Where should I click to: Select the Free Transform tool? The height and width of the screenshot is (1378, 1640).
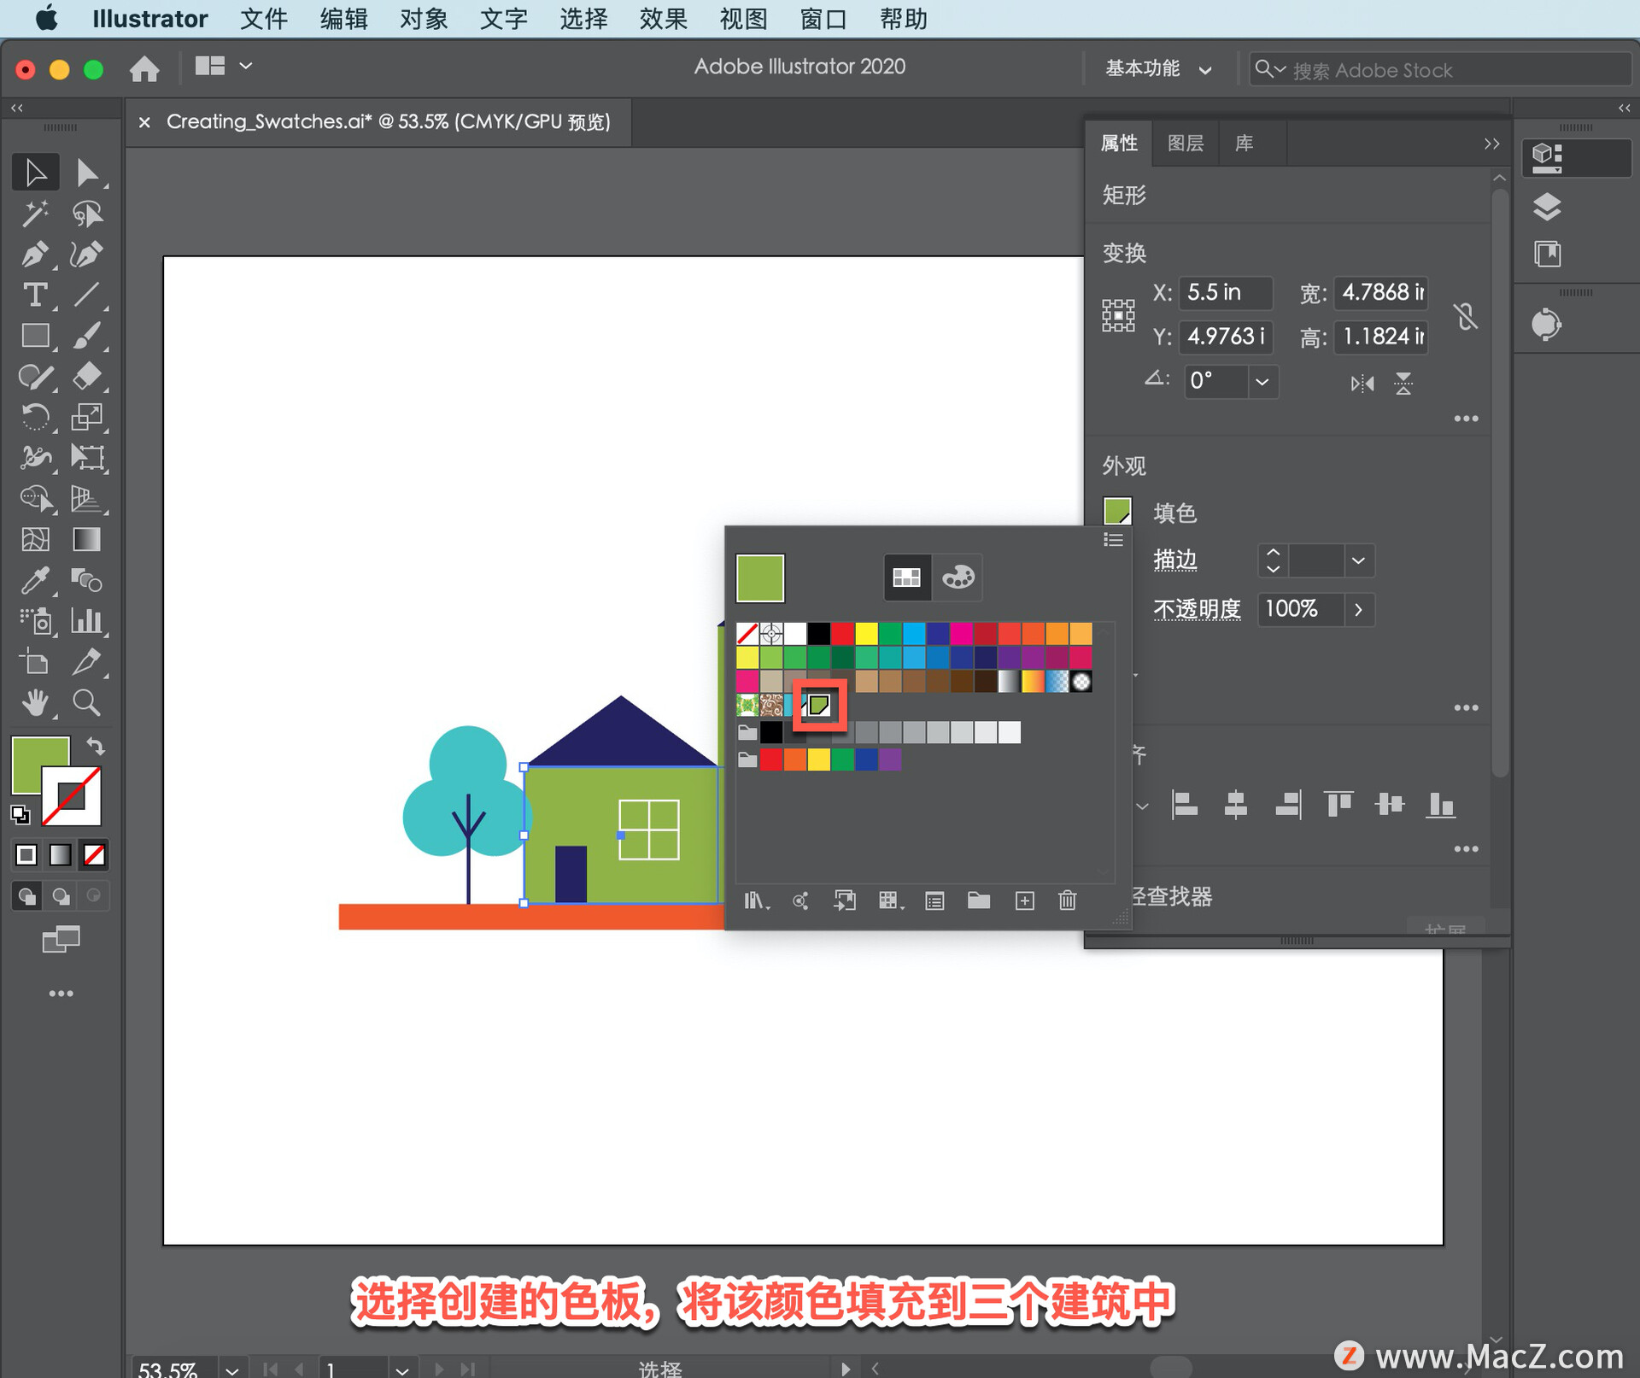pos(86,458)
